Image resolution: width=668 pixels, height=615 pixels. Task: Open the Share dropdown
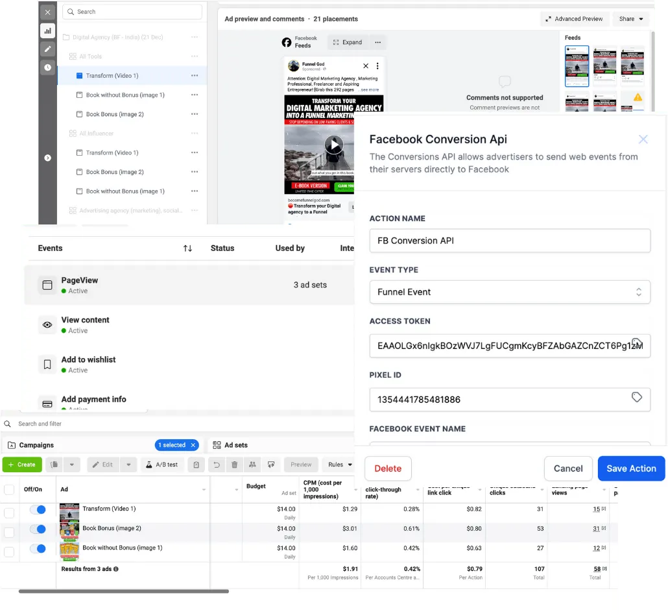(x=631, y=19)
